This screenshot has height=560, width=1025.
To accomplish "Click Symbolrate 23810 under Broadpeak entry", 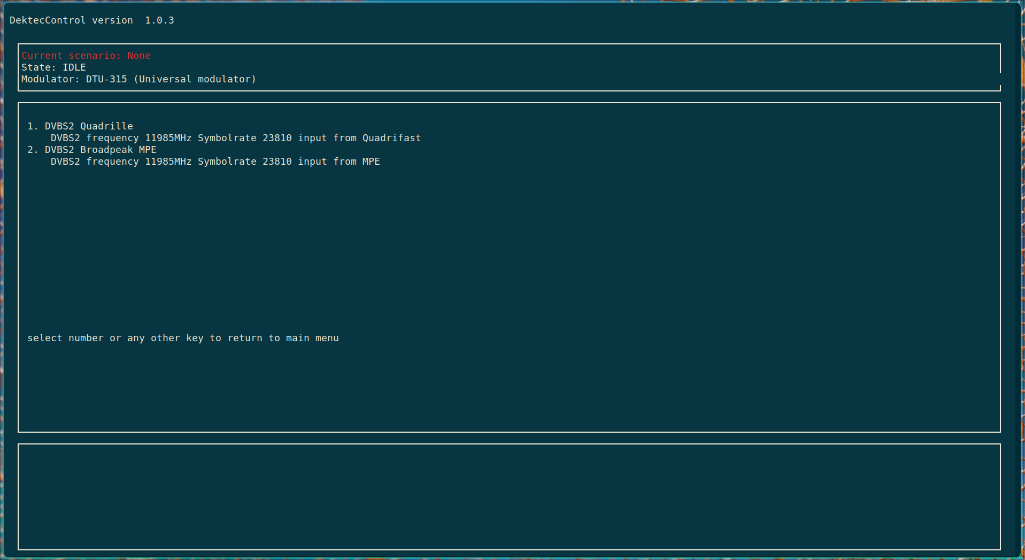I will coord(244,162).
